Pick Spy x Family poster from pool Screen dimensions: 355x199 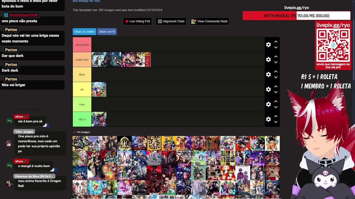point(198,173)
